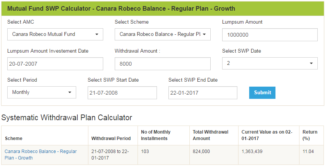Click the green Mutual Fund SWP Calculator title bar
This screenshot has width=325, height=166.
click(162, 8)
